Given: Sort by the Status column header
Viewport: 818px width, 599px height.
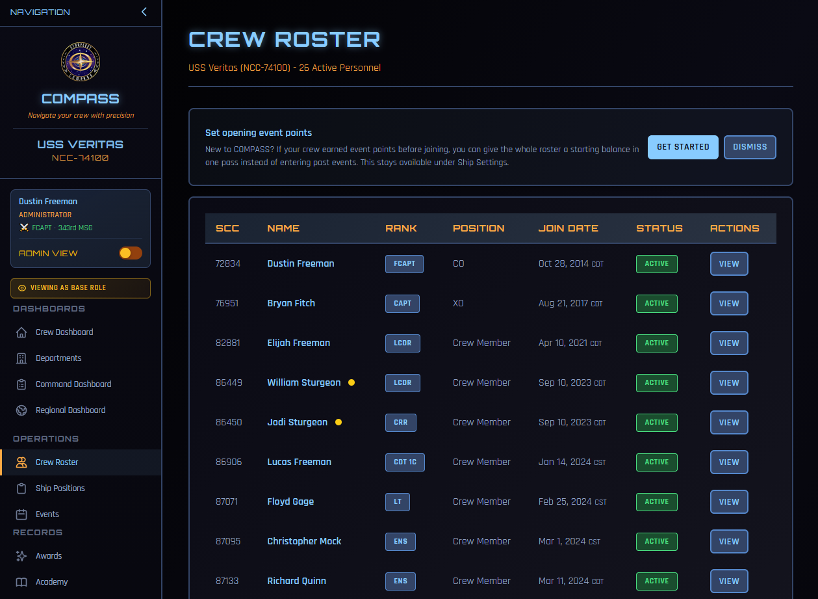Looking at the screenshot, I should pos(659,228).
